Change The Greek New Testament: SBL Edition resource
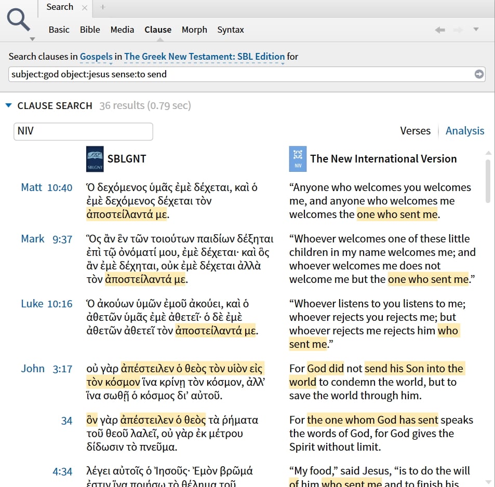The image size is (495, 487). [x=205, y=57]
